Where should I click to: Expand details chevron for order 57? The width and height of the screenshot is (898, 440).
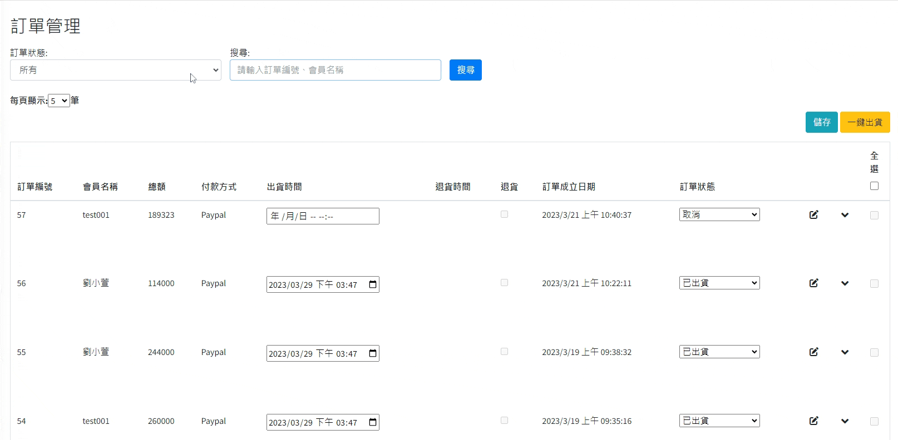(x=845, y=215)
